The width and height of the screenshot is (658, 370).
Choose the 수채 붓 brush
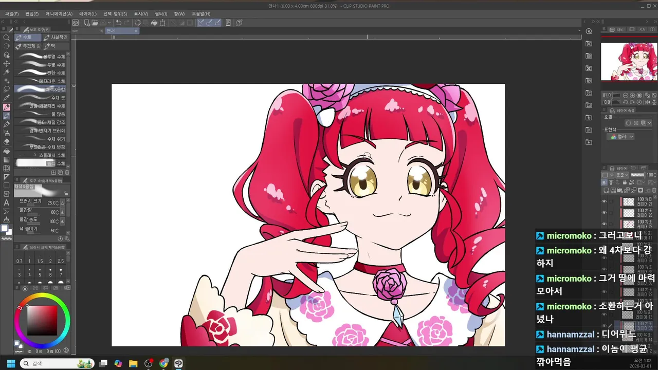40,98
